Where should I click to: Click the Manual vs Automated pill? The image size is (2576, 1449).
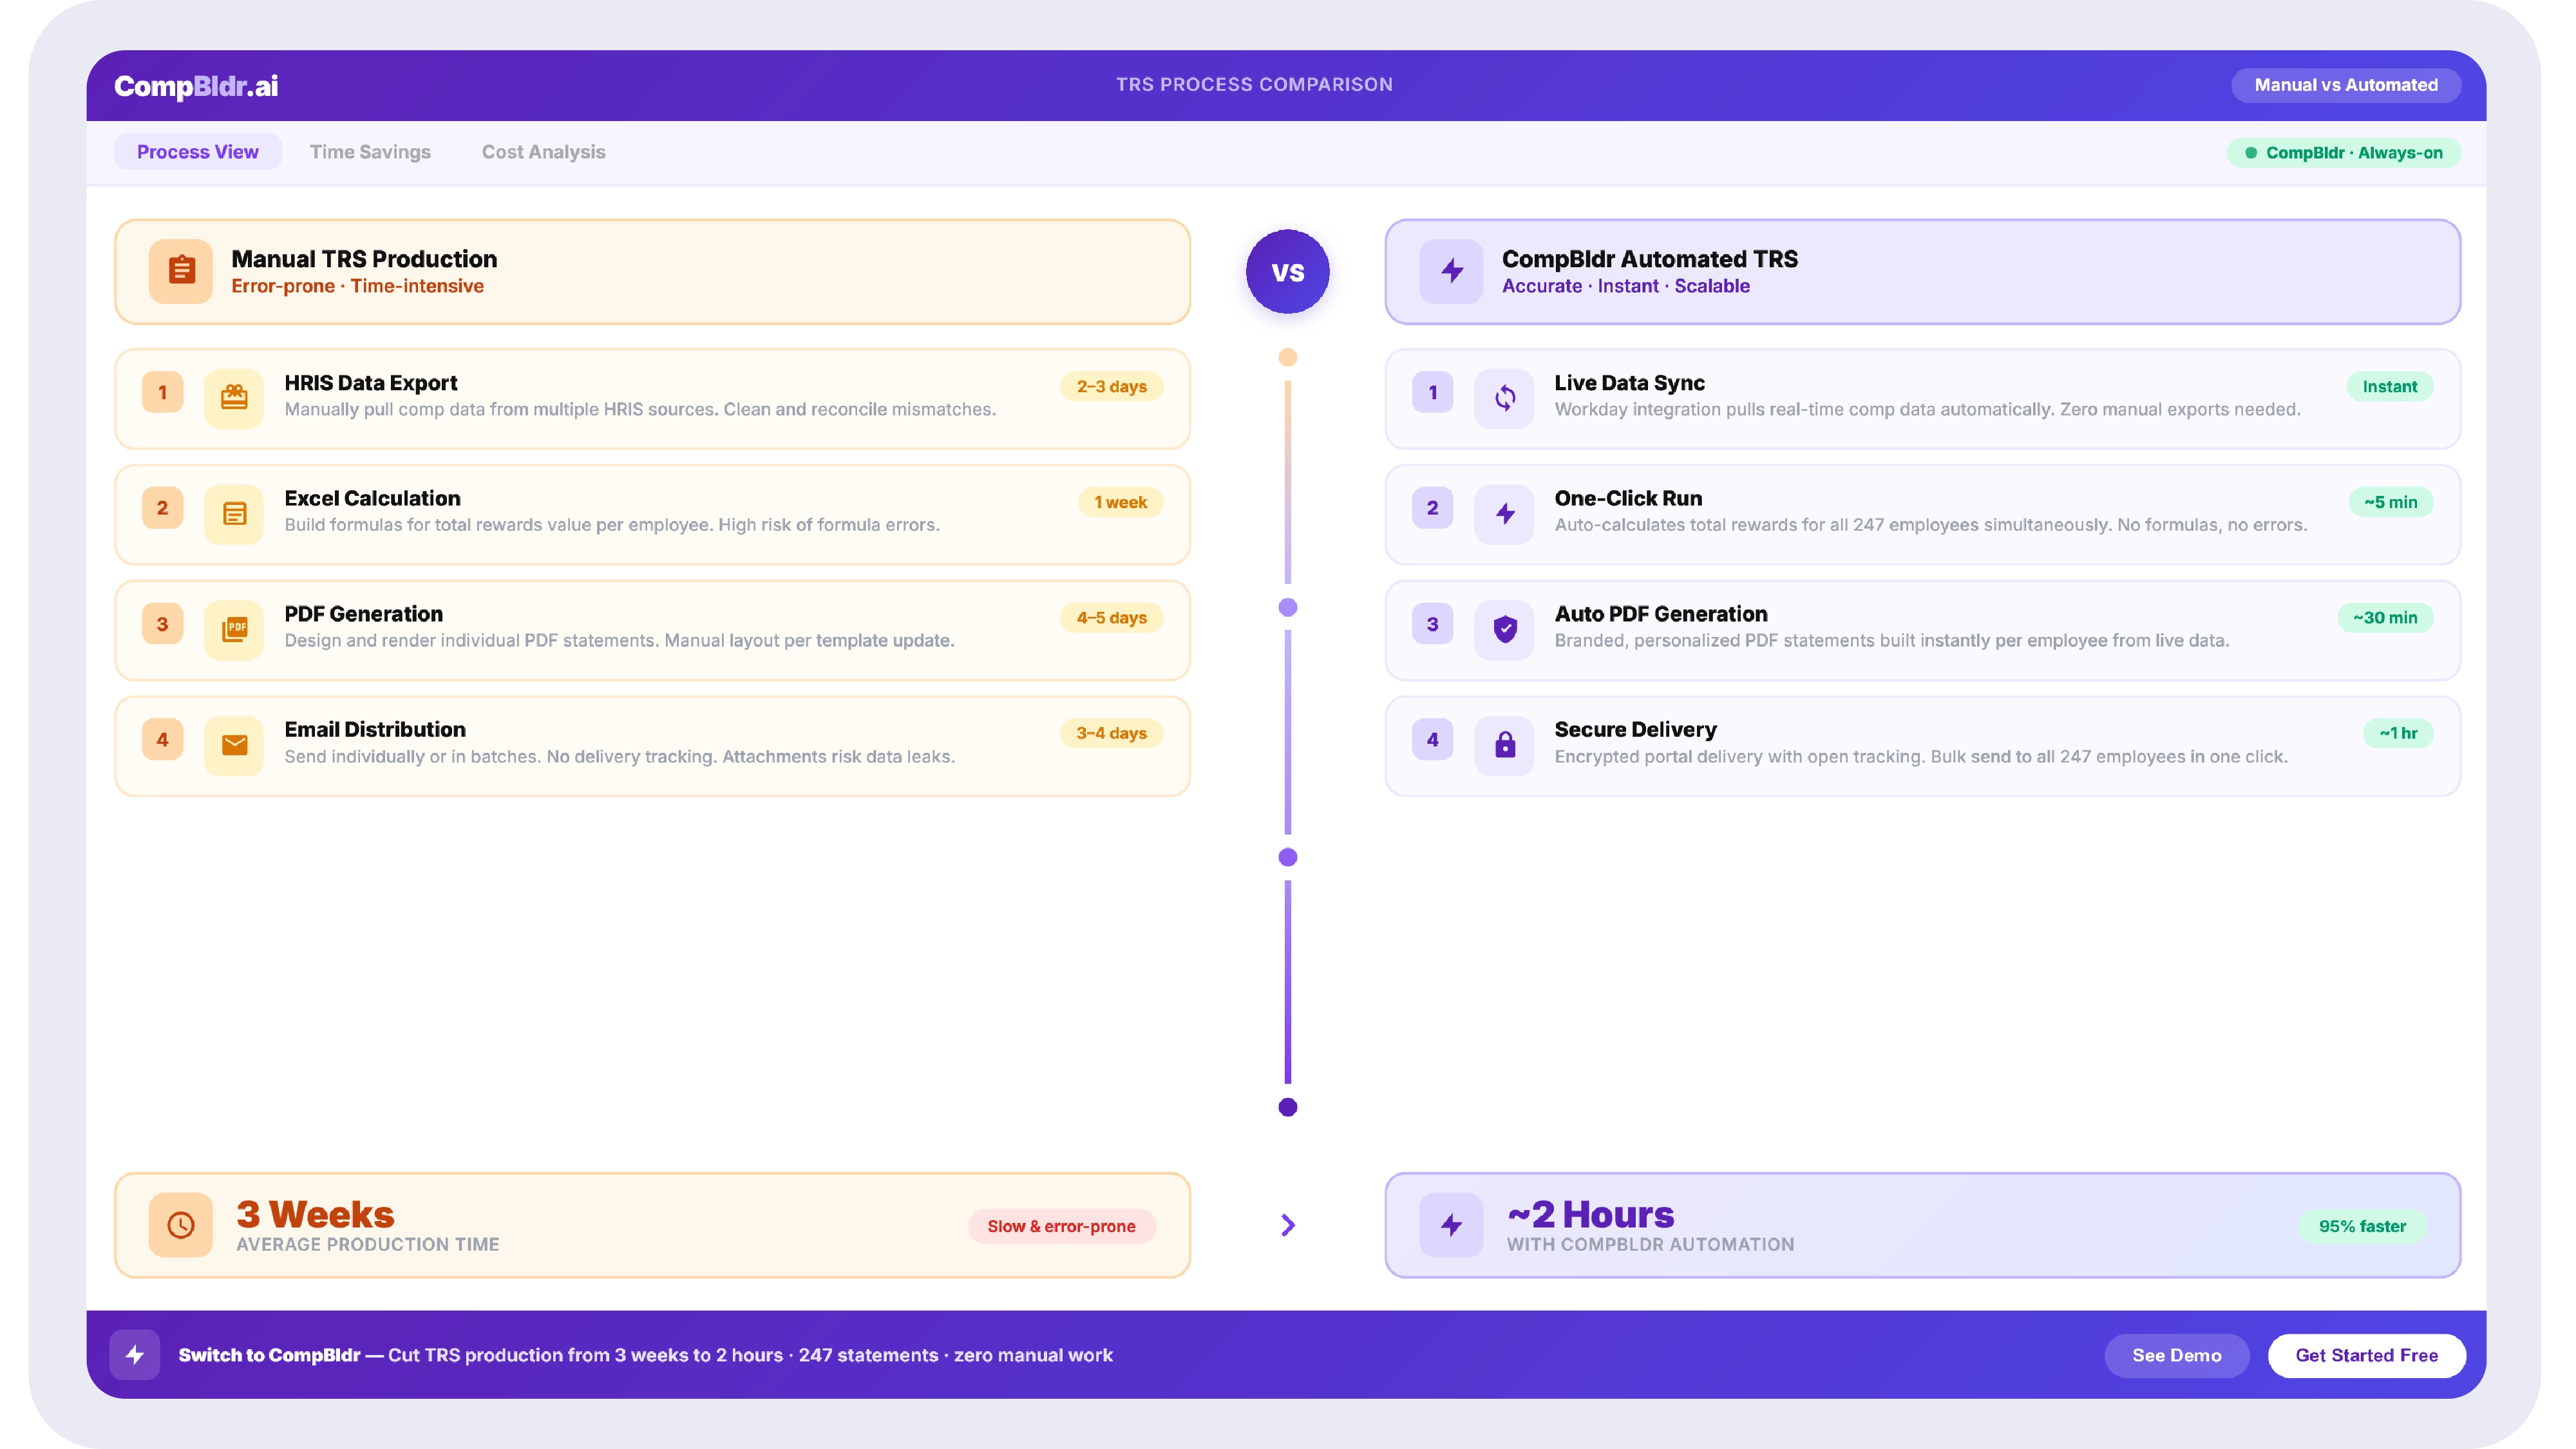[x=2346, y=85]
